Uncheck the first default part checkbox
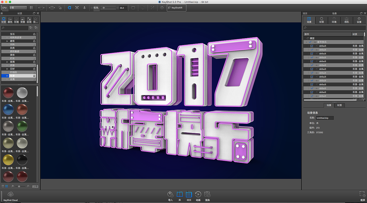The image size is (367, 203). (312, 46)
